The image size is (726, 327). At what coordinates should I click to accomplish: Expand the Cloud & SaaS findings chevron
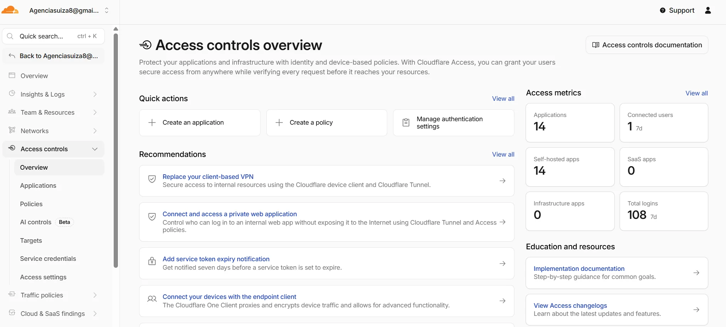[x=95, y=314]
